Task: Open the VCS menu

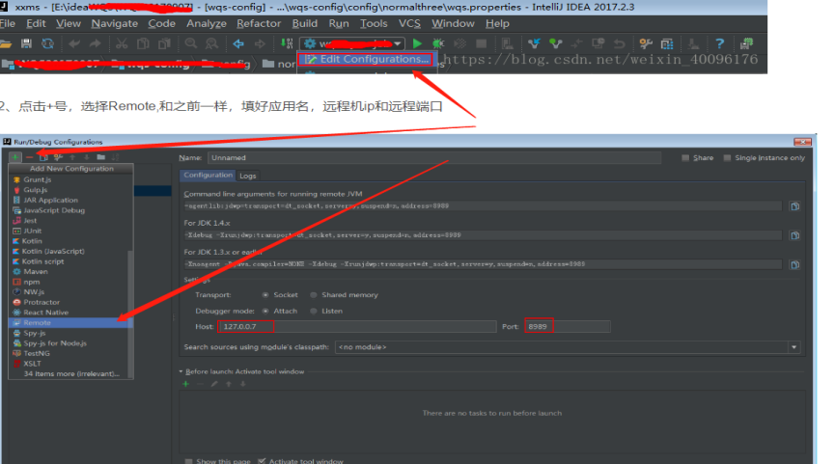Action: pos(409,23)
